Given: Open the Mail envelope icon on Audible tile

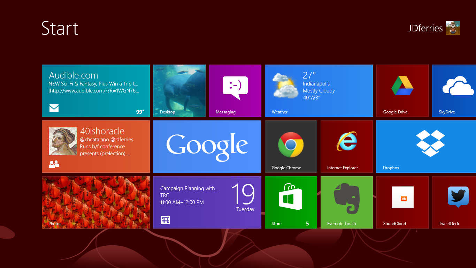Looking at the screenshot, I should pyautogui.click(x=54, y=108).
